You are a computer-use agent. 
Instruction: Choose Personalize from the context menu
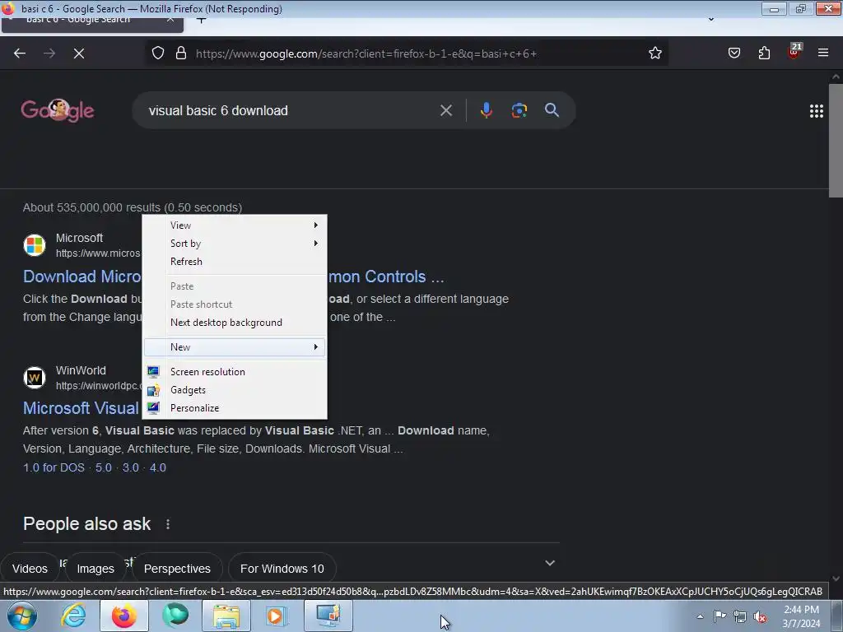(x=235, y=408)
